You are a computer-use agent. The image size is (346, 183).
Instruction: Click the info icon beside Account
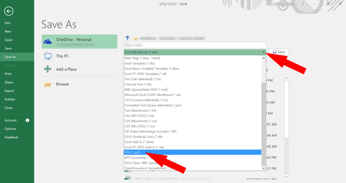point(27,121)
